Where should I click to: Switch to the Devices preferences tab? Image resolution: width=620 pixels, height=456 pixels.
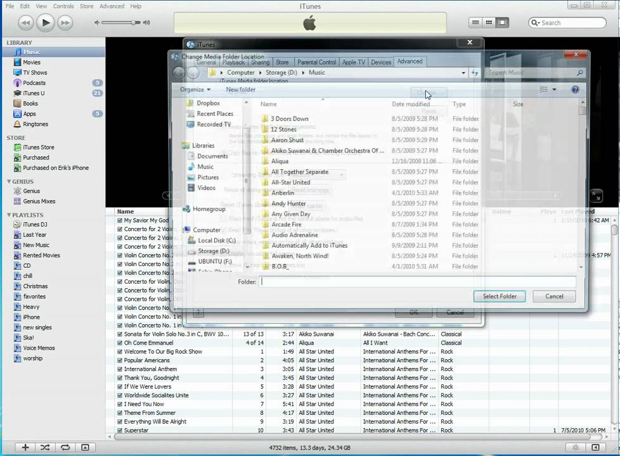tap(381, 62)
